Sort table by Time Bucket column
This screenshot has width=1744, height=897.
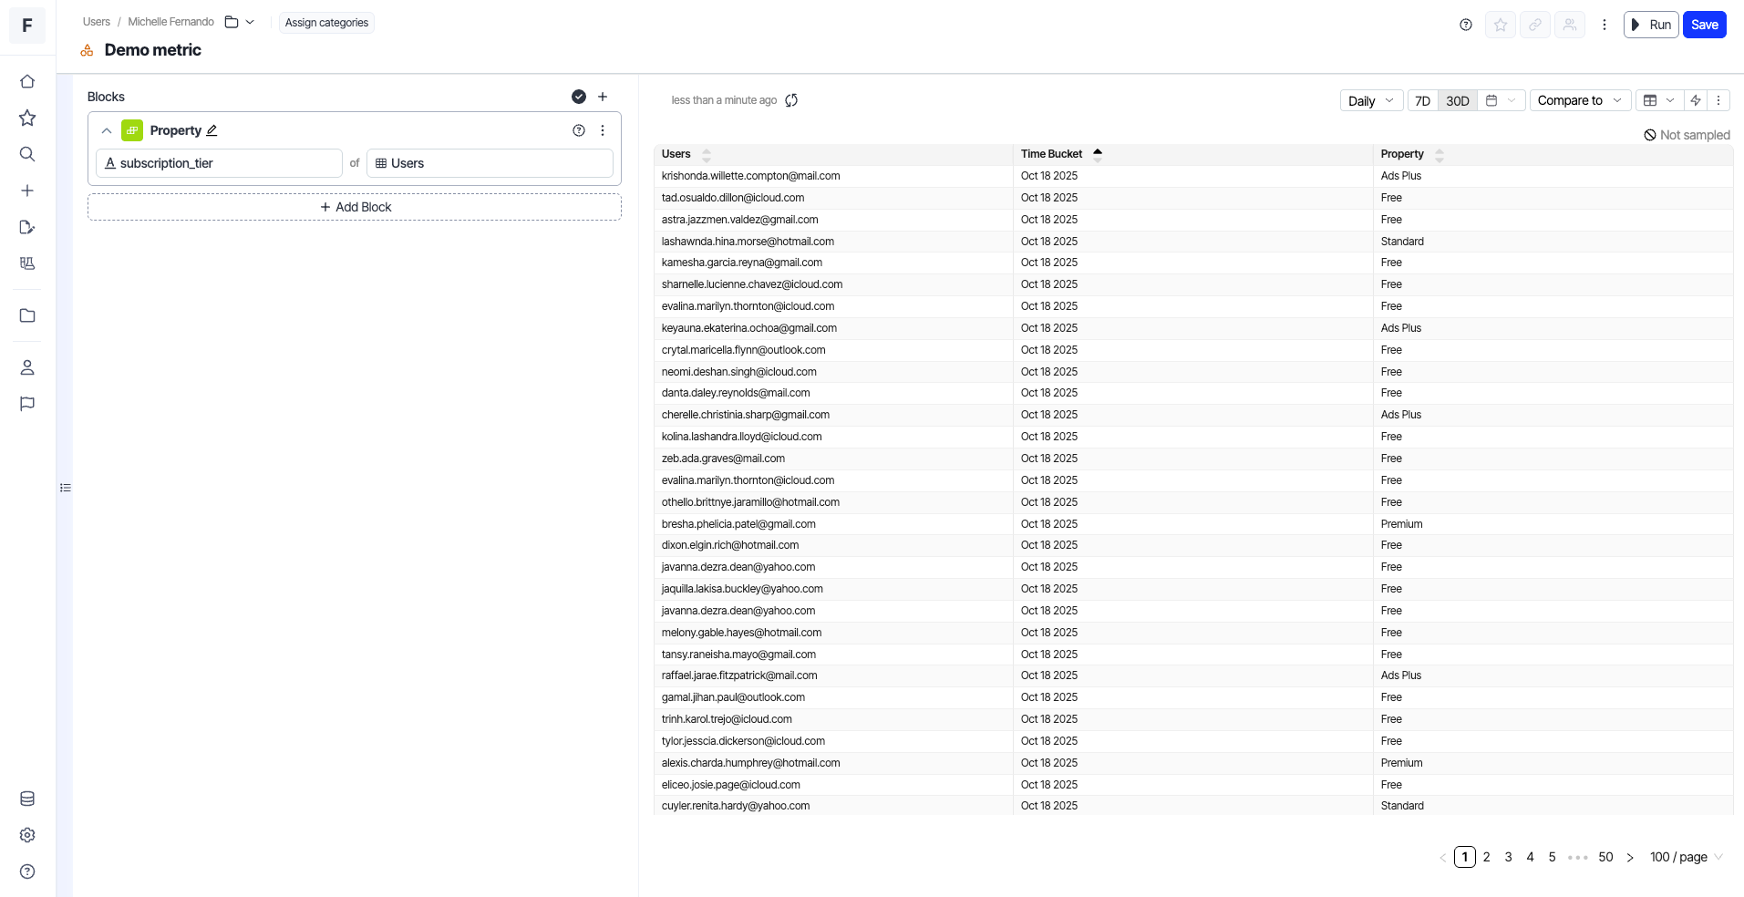pos(1052,154)
